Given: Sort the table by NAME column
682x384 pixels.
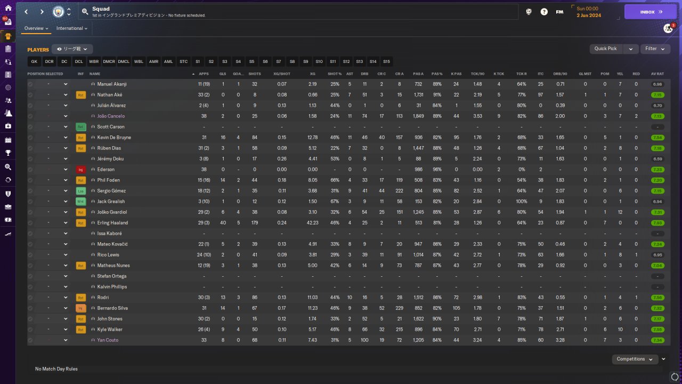Looking at the screenshot, I should [95, 74].
